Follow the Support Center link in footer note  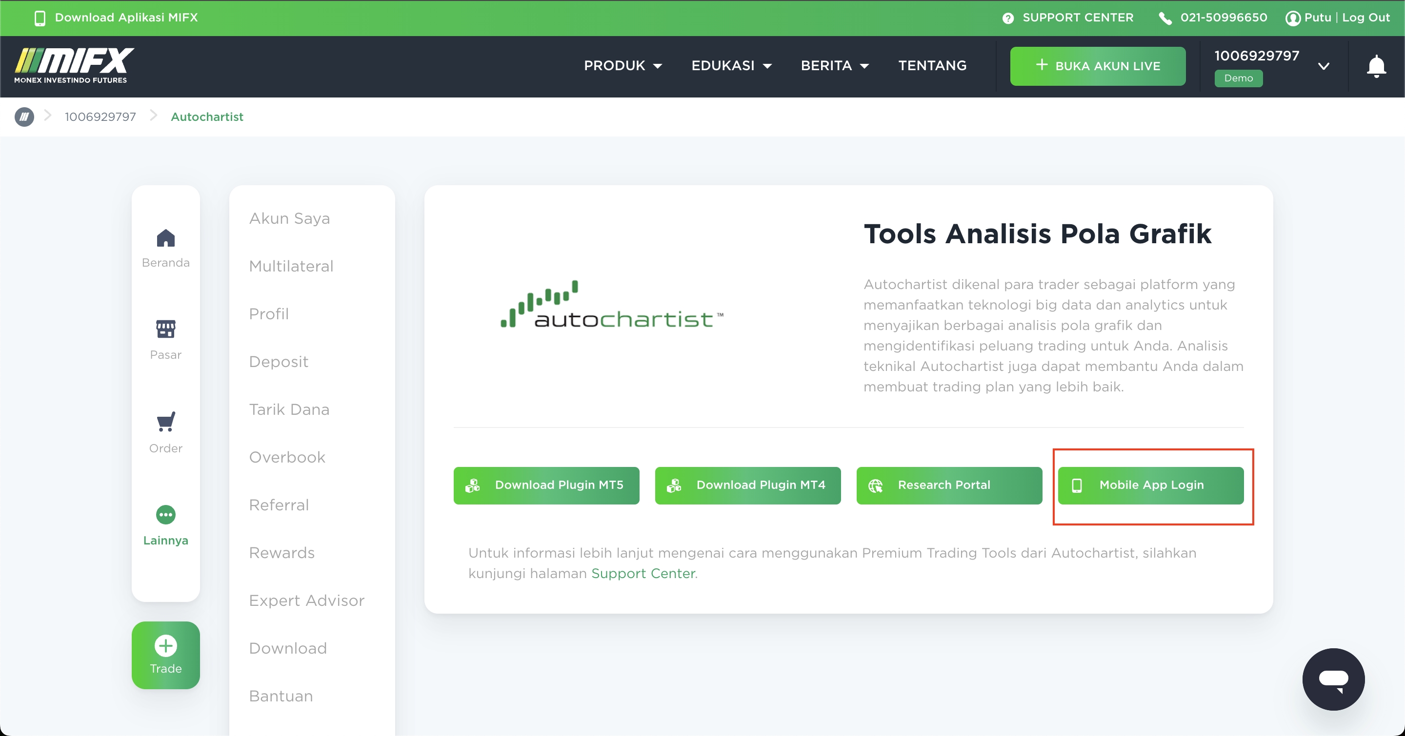coord(643,574)
